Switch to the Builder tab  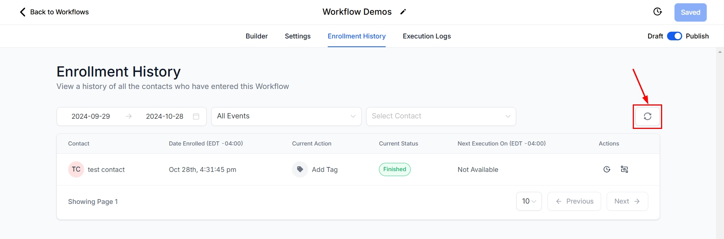[x=256, y=36]
